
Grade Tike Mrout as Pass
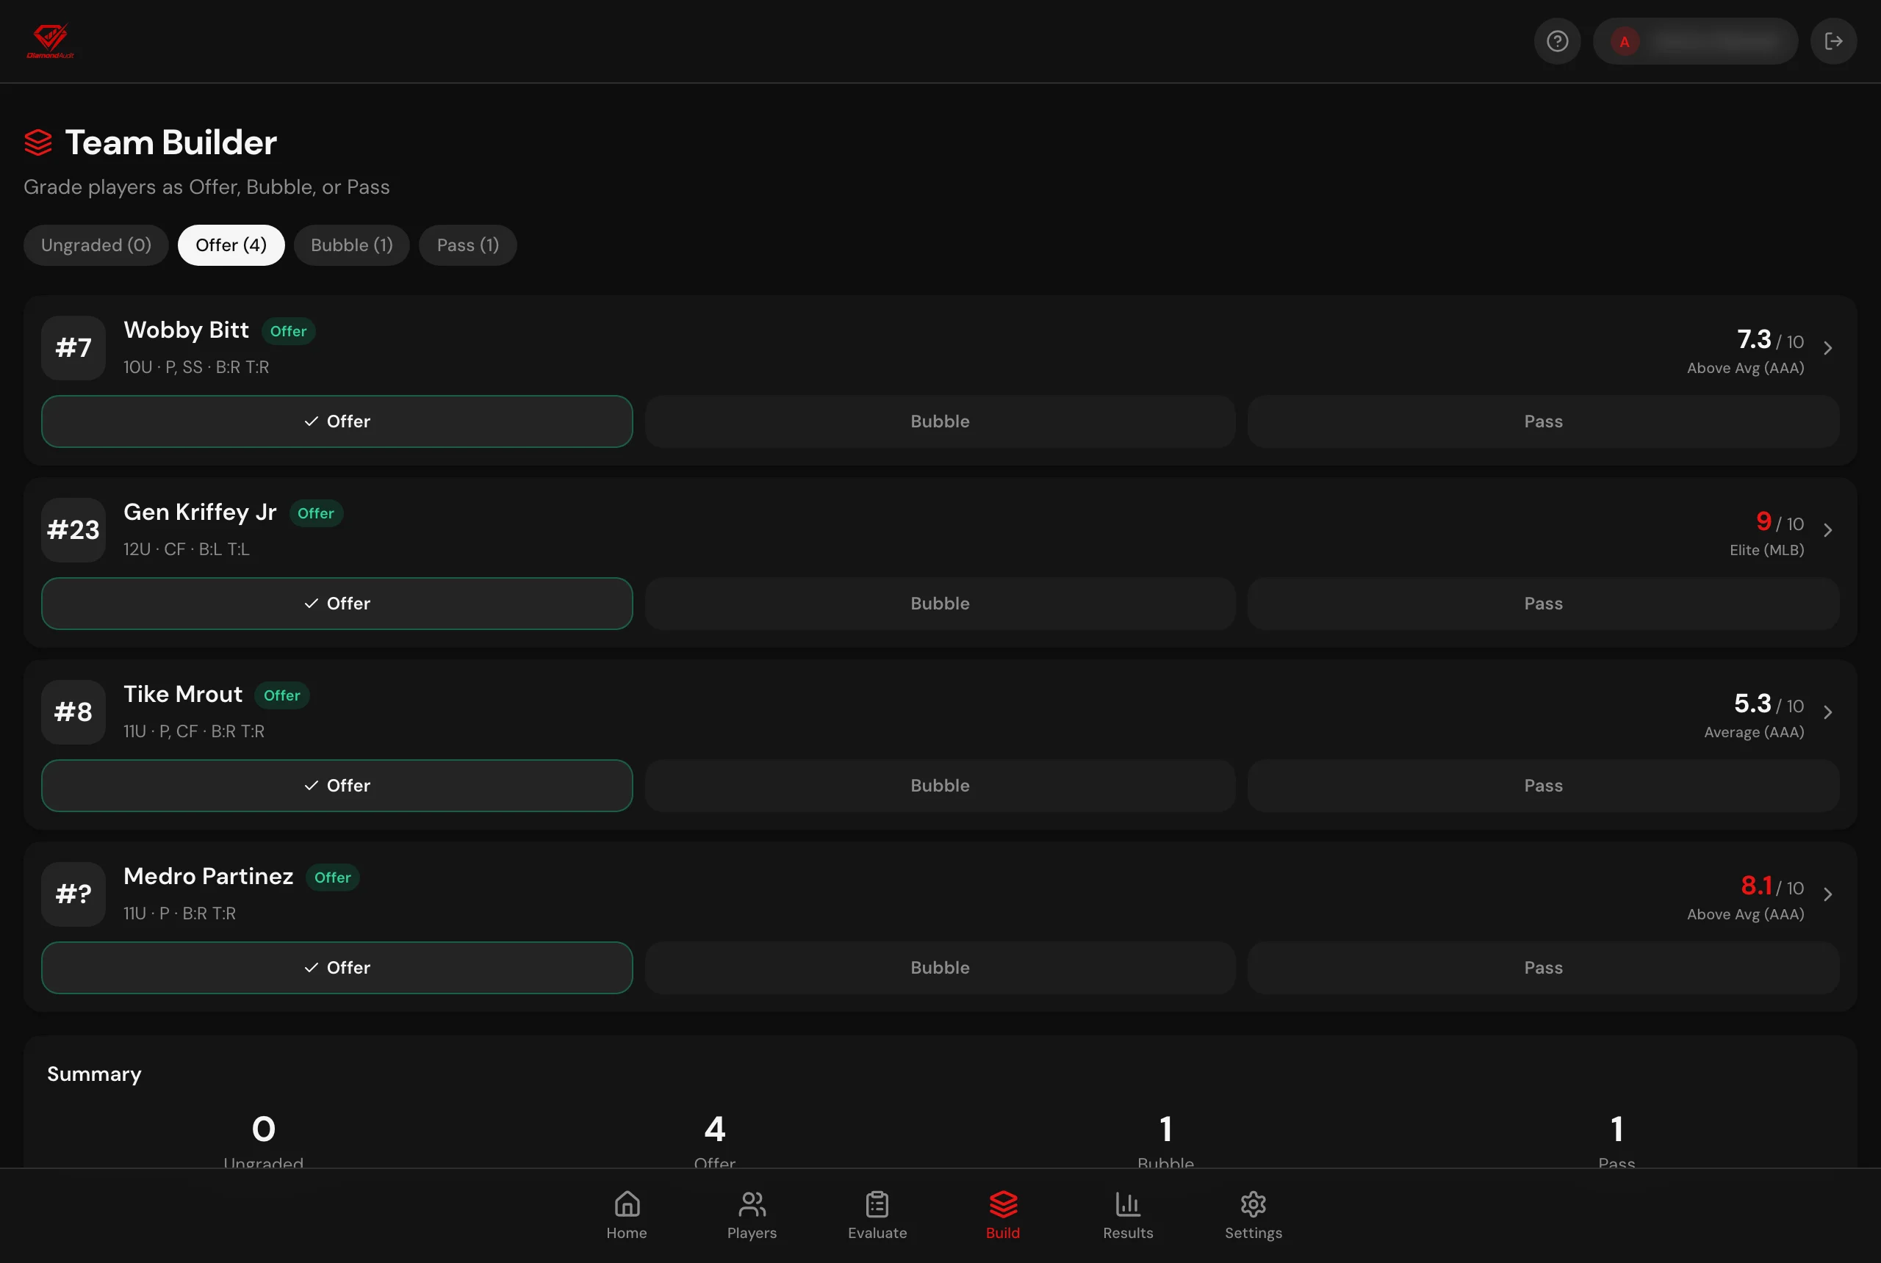pyautogui.click(x=1542, y=786)
